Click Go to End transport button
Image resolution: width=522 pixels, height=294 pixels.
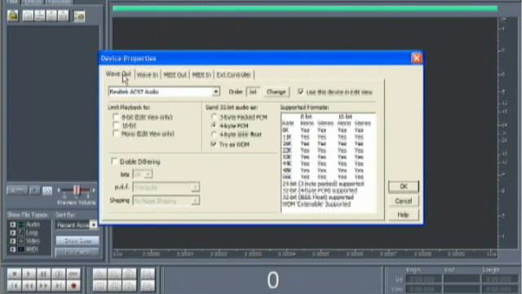pos(58,286)
